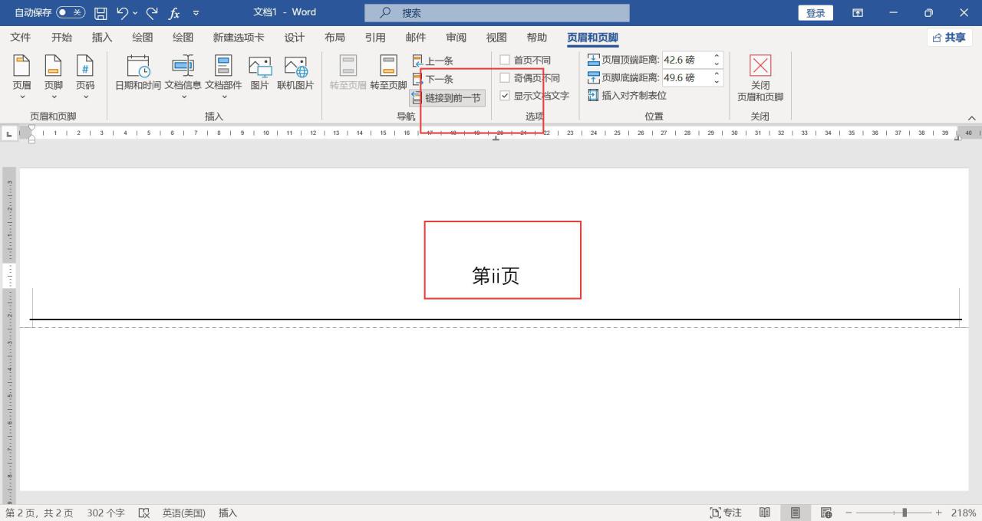Click the header top distance field 42.6 磅
This screenshot has width=982, height=521.
tap(687, 60)
